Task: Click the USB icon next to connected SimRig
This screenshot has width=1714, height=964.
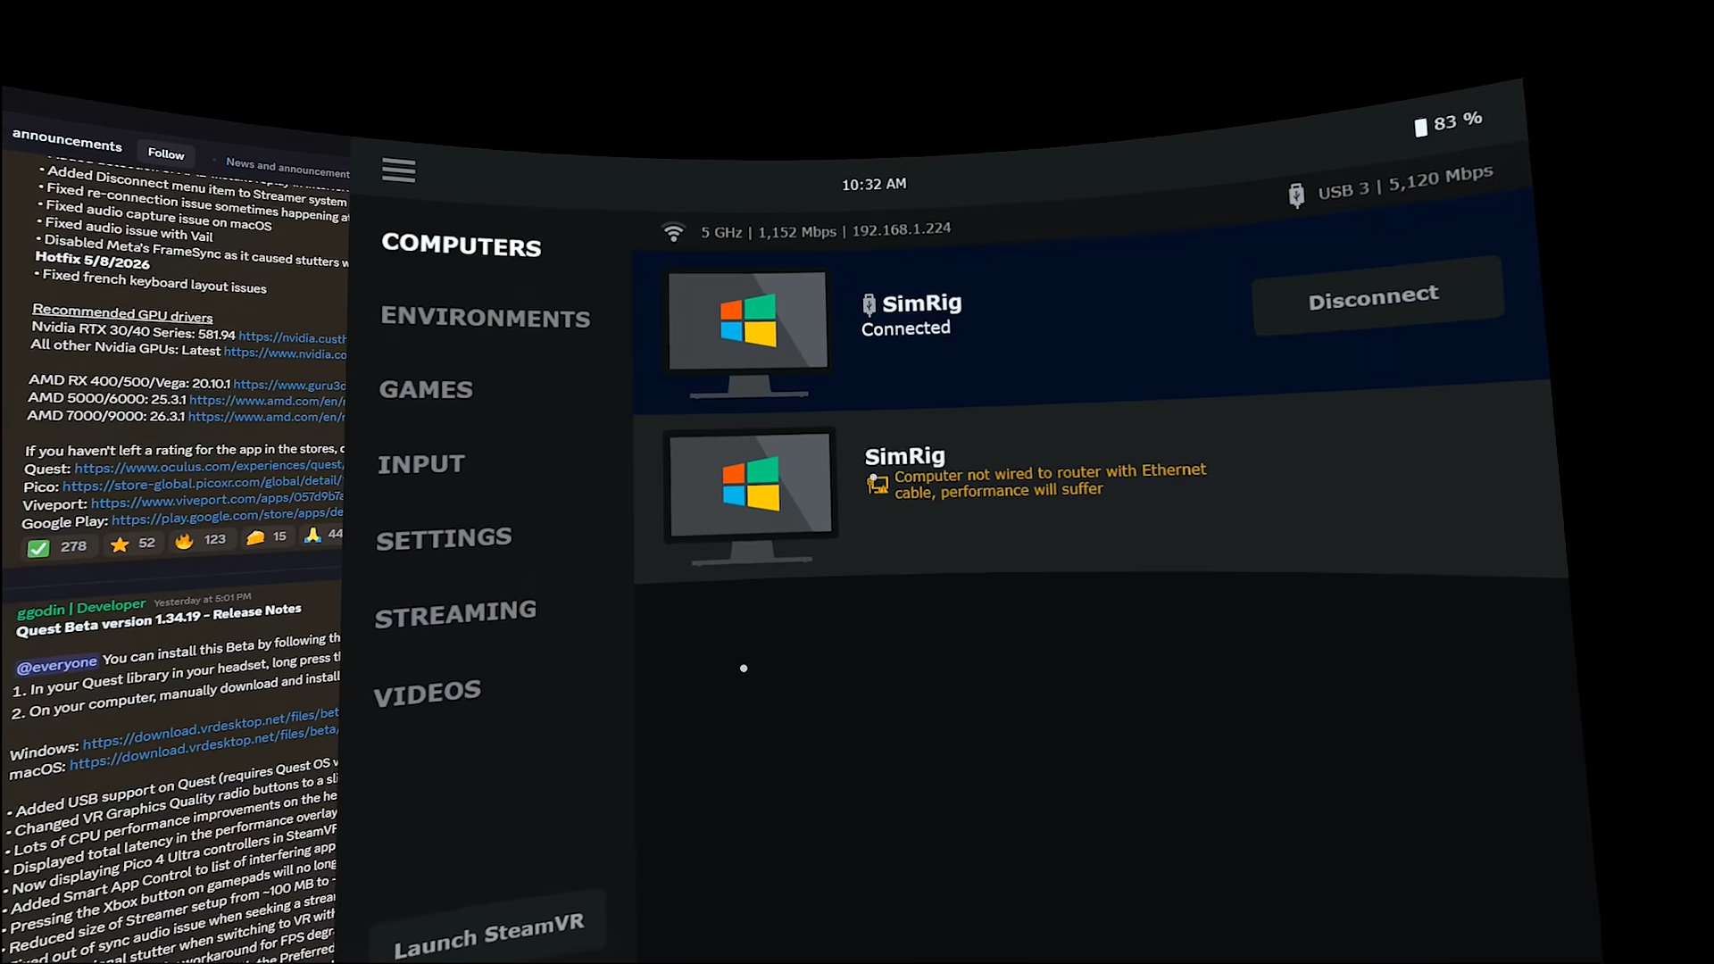Action: (x=869, y=305)
